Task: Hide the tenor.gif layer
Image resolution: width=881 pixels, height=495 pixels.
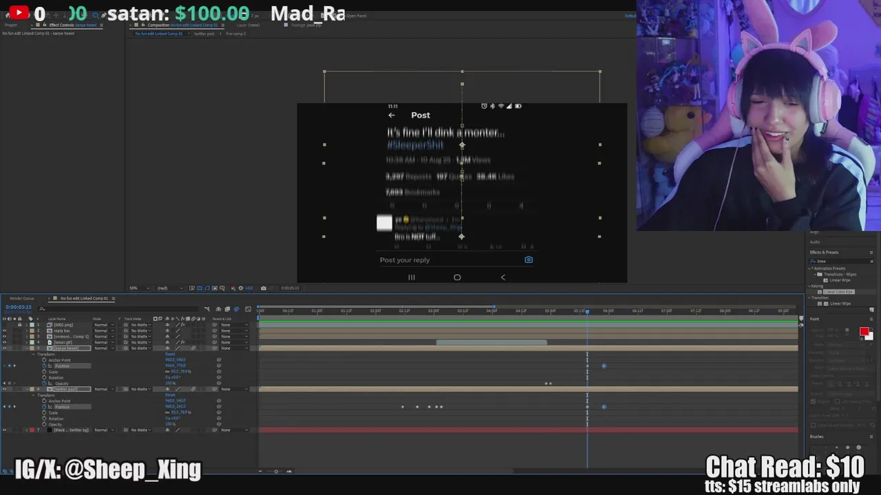Action: 4,342
